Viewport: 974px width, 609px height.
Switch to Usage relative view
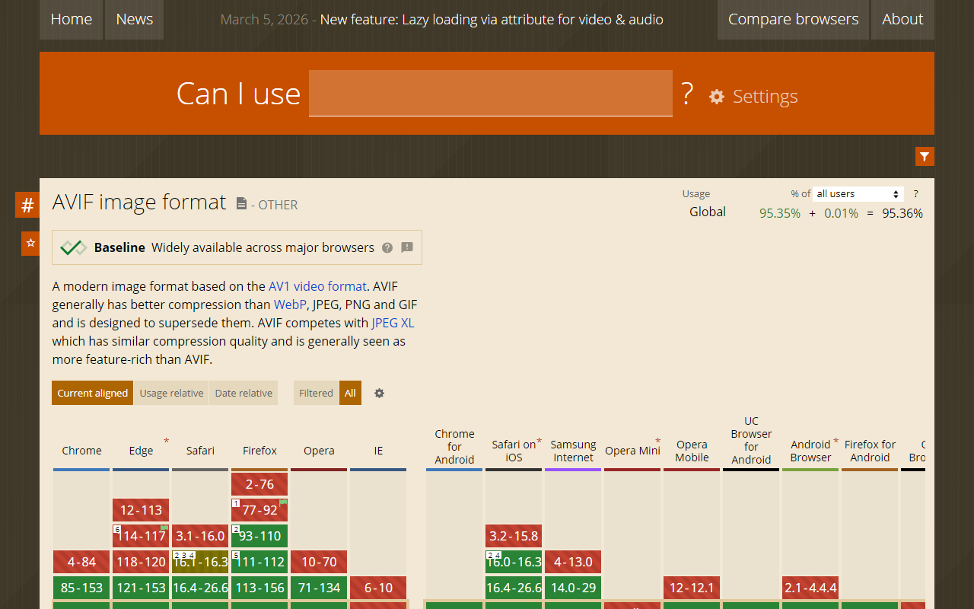171,393
